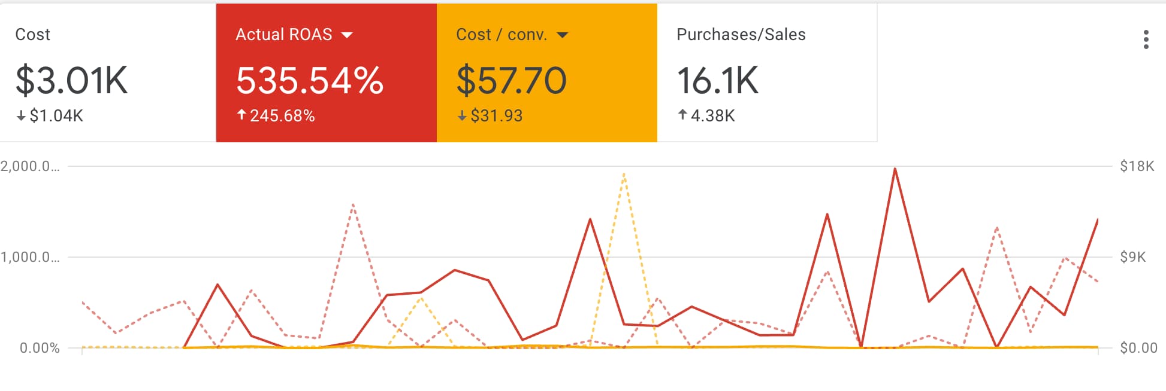Click the up arrow beside 245.68% ROAS change

click(241, 115)
